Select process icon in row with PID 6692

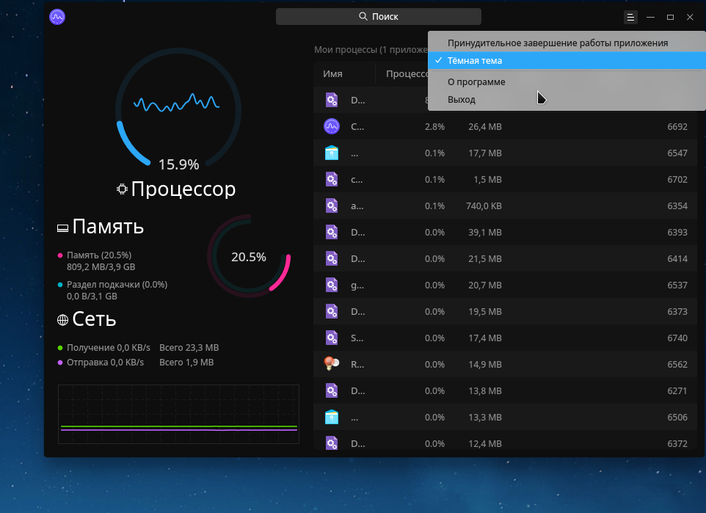[x=332, y=126]
